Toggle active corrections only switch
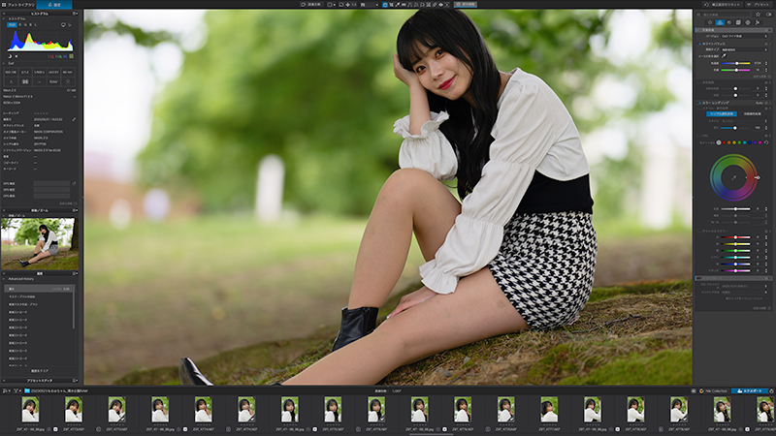This screenshot has height=436, width=776. coord(767,15)
